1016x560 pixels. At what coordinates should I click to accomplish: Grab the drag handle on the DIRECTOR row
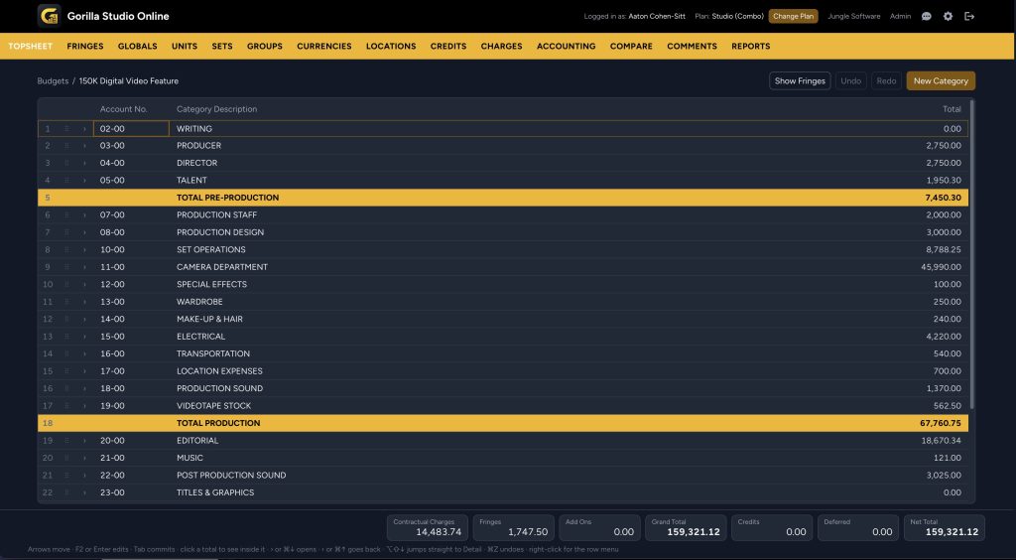click(66, 163)
